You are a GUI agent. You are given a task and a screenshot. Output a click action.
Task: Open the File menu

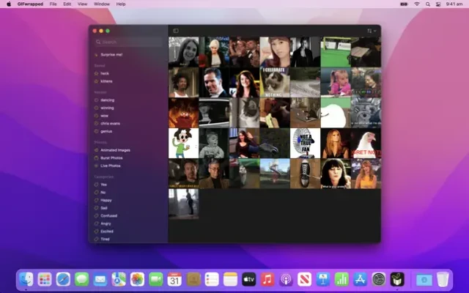(53, 4)
